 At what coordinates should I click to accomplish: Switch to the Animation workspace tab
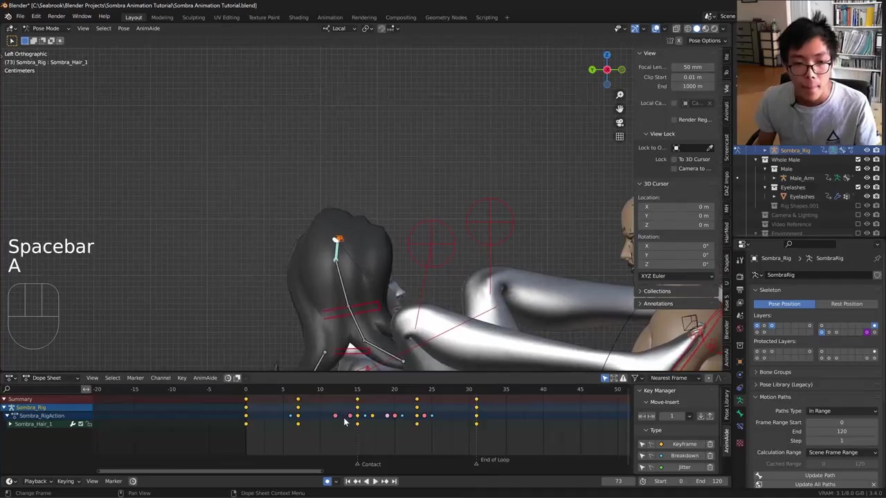click(x=329, y=17)
